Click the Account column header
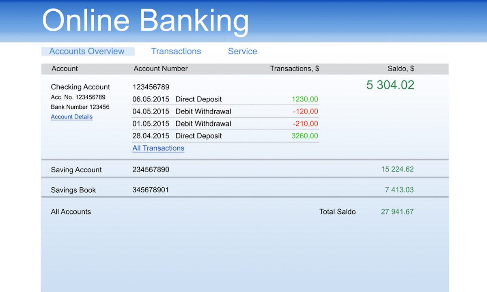The image size is (487, 292). pos(65,69)
